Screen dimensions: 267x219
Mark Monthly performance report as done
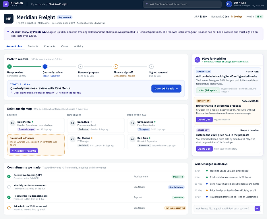9,187
